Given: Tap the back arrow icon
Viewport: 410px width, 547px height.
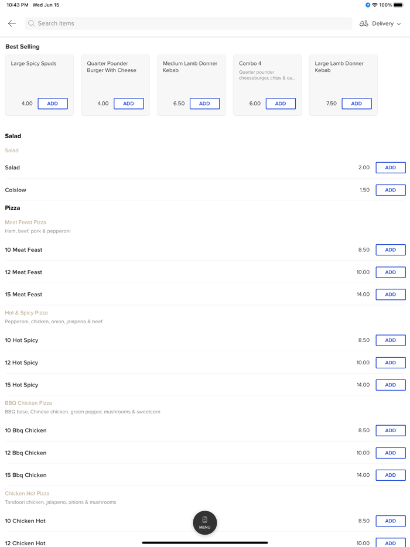Looking at the screenshot, I should tap(12, 23).
